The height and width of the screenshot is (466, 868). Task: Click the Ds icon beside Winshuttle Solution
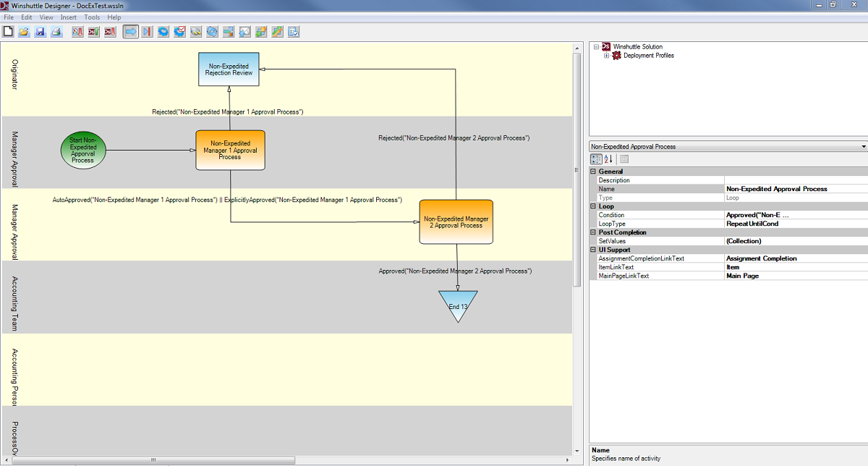click(606, 46)
